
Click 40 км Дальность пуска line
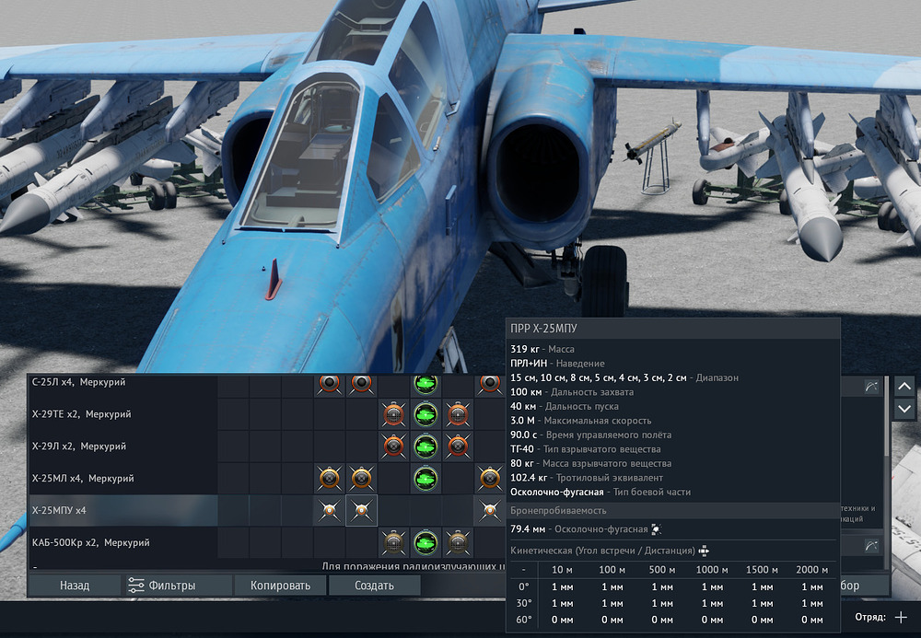tap(564, 406)
